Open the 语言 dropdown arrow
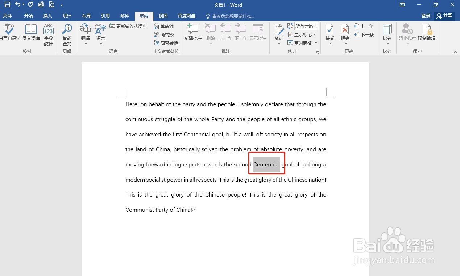 pyautogui.click(x=101, y=44)
